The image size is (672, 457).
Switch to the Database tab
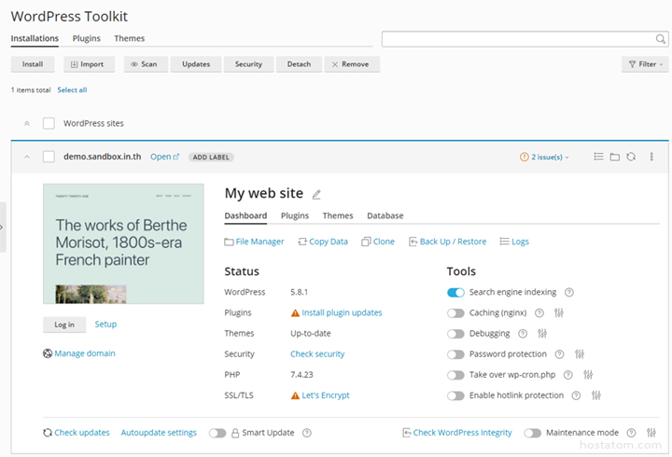click(385, 215)
